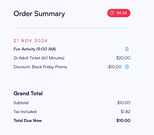
Task: Click the $20.00 ticket price
Action: click(123, 58)
